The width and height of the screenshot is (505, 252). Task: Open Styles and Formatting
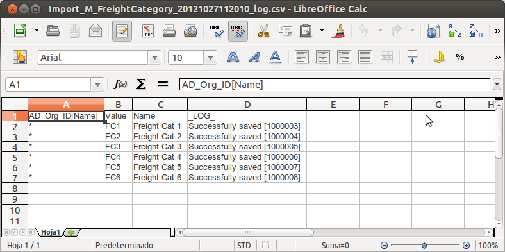pos(20,57)
